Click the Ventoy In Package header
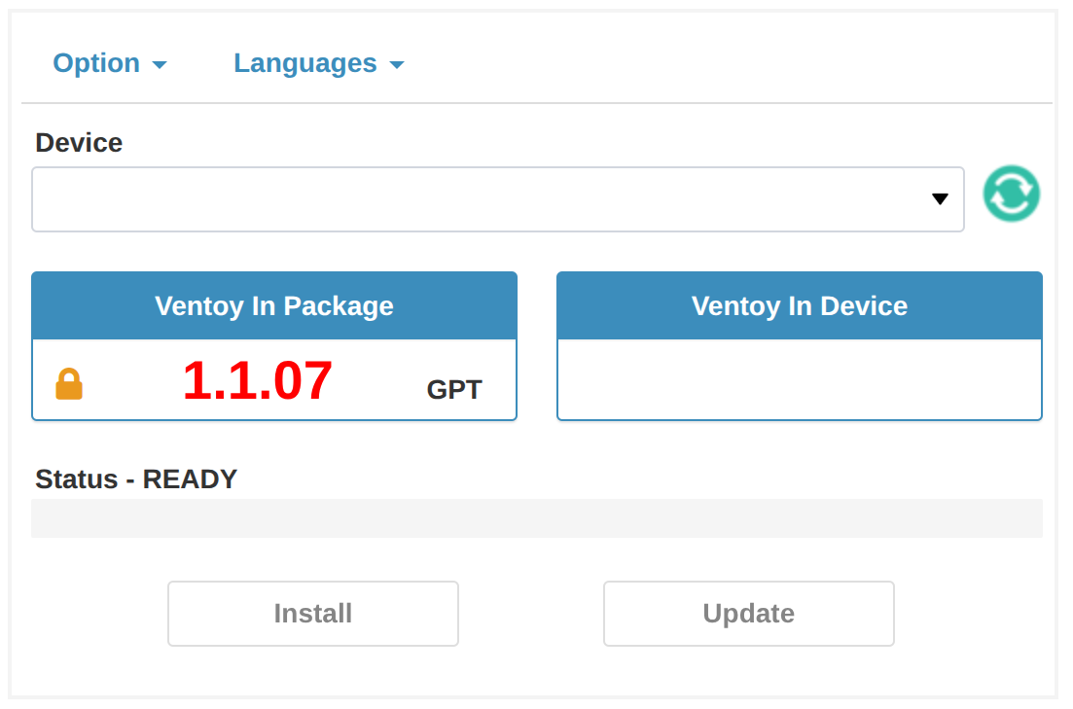This screenshot has width=1073, height=709. (274, 306)
